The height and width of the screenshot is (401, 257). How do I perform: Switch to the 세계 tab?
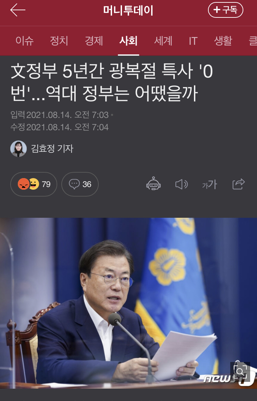pos(163,41)
